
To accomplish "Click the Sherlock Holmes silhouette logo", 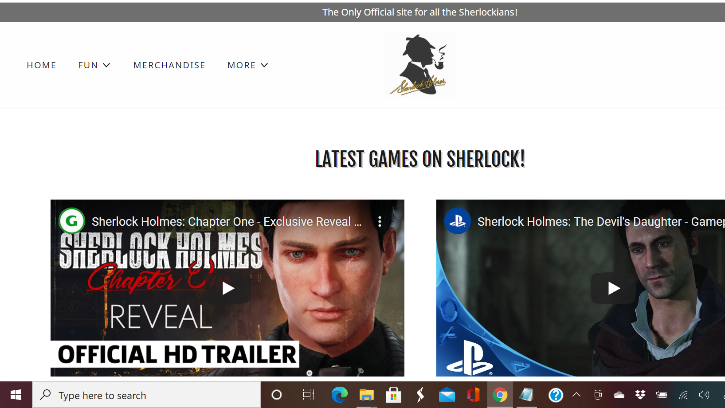I will [x=420, y=65].
